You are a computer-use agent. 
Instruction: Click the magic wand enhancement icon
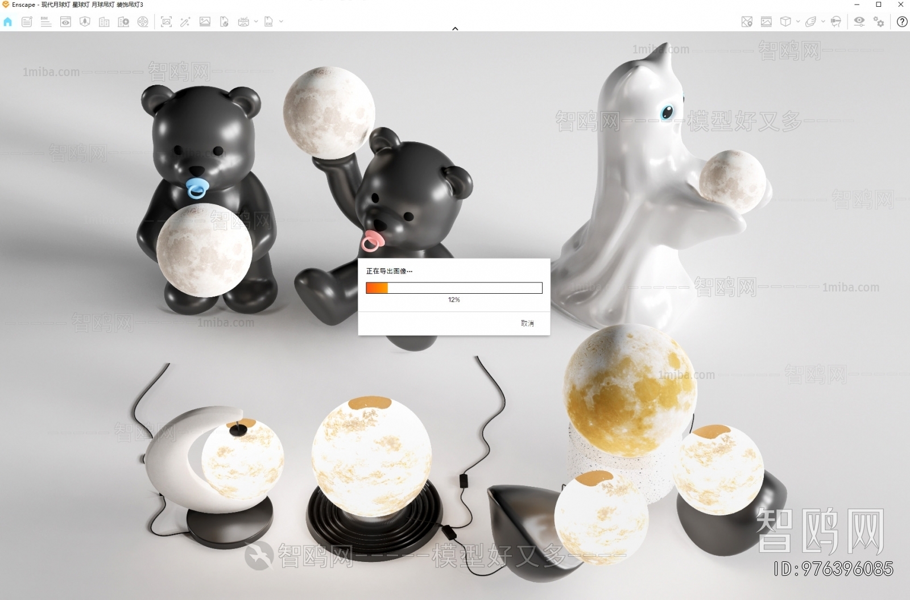point(185,22)
